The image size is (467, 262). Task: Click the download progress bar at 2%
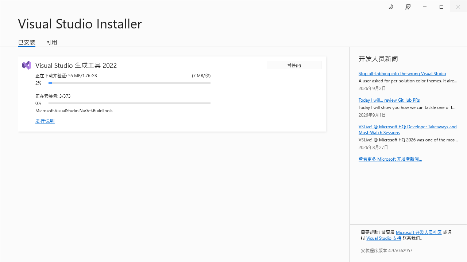click(130, 83)
